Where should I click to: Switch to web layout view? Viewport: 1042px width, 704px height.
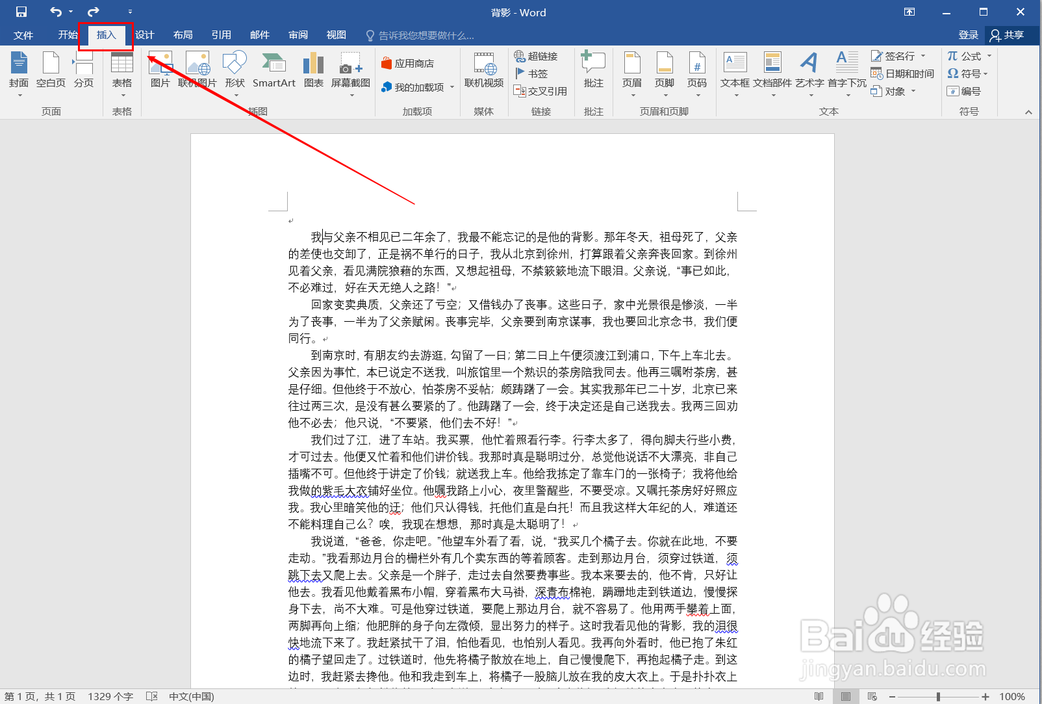click(x=872, y=696)
